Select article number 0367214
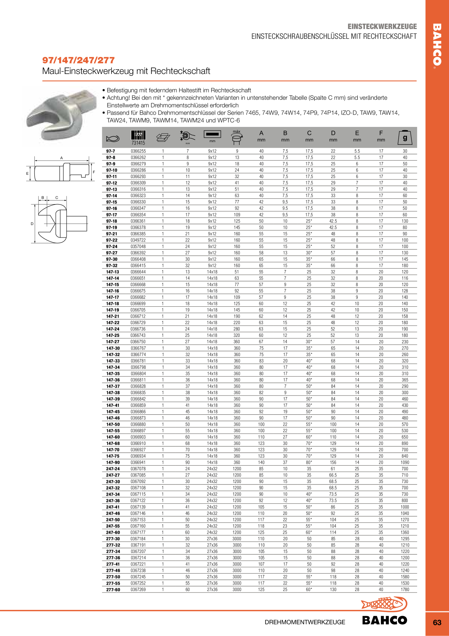The width and height of the screenshot is (449, 636). pos(138,558)
